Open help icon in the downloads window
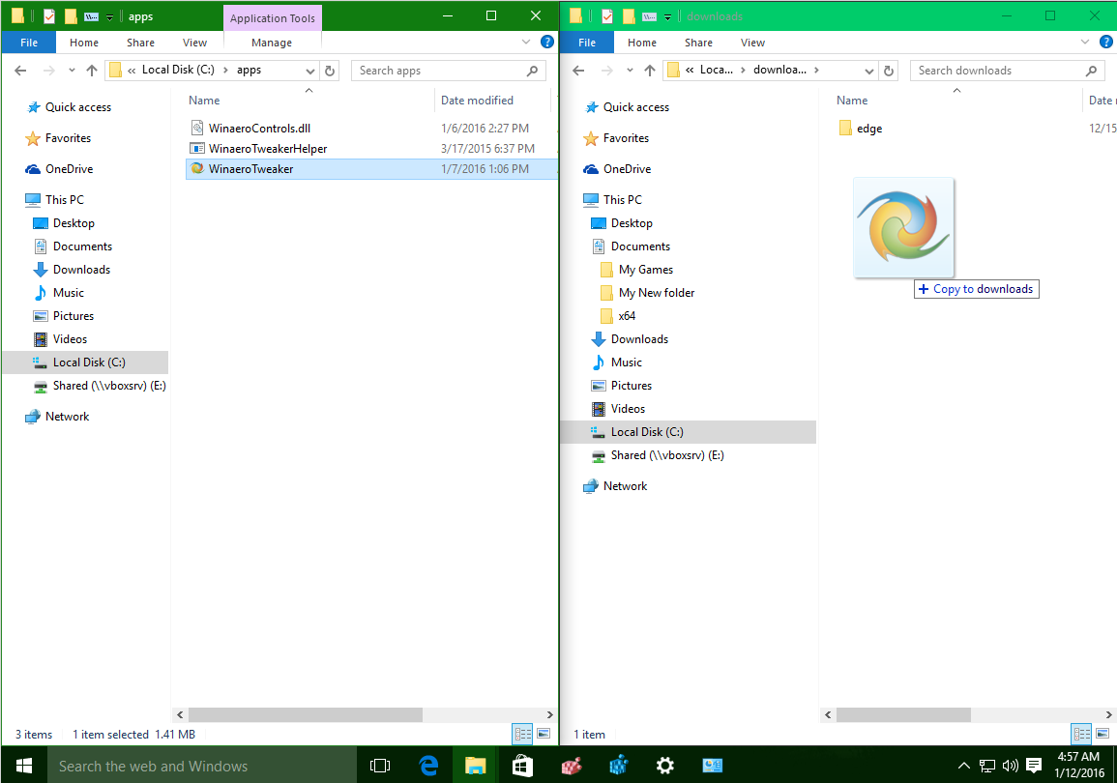 1106,43
